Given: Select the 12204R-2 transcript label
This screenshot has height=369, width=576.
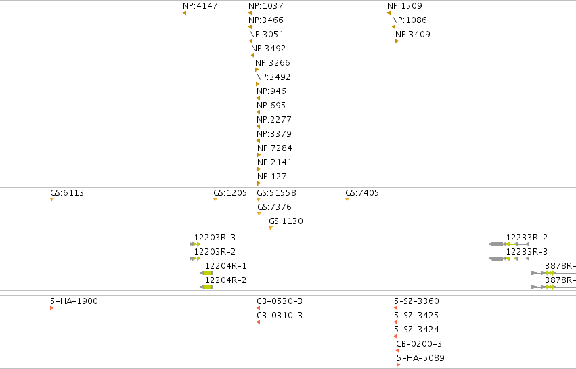Looking at the screenshot, I should pyautogui.click(x=225, y=280).
